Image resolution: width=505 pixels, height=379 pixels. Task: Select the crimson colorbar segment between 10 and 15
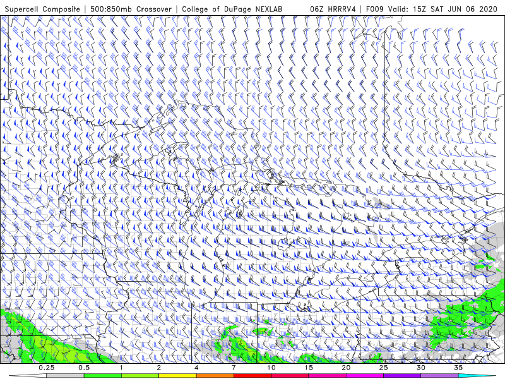coord(290,376)
